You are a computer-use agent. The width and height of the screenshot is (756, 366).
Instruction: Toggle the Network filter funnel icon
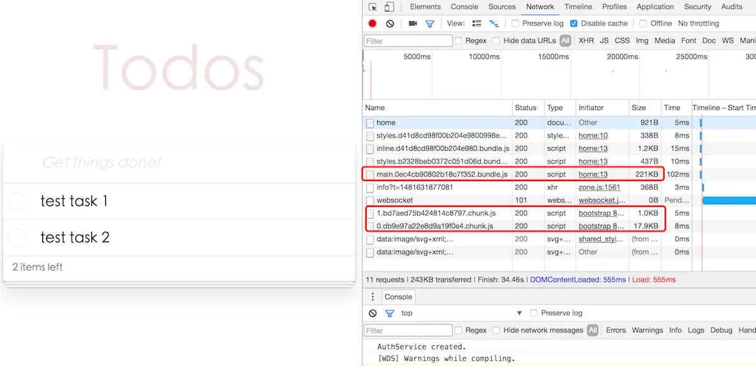[x=430, y=23]
